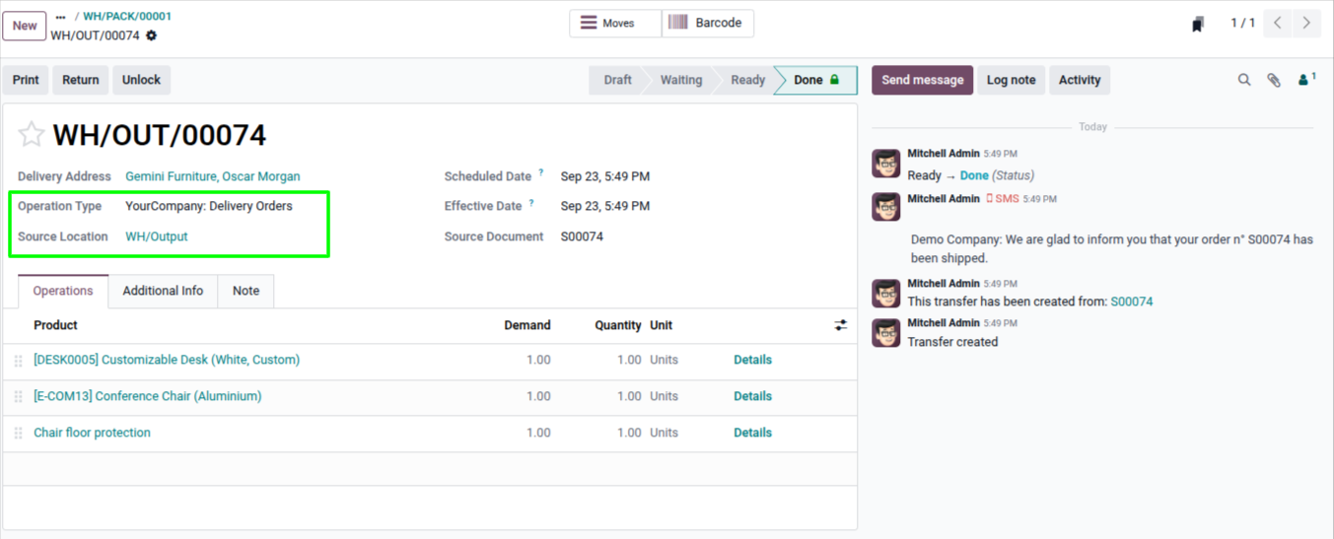Click the red SMS label in chatter
This screenshot has width=1334, height=539.
pyautogui.click(x=1003, y=199)
